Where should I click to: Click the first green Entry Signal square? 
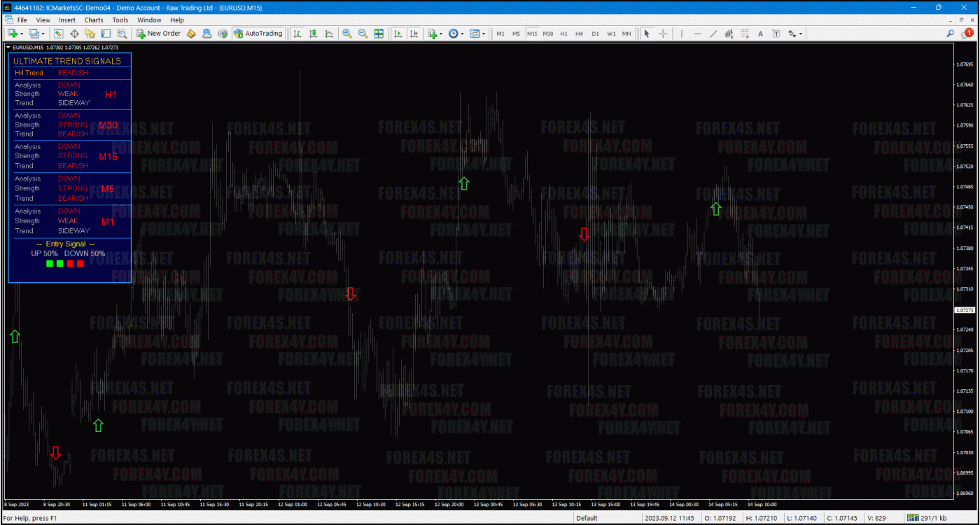(50, 263)
